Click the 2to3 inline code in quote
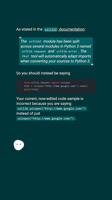The image size is (112, 200). pos(25,56)
